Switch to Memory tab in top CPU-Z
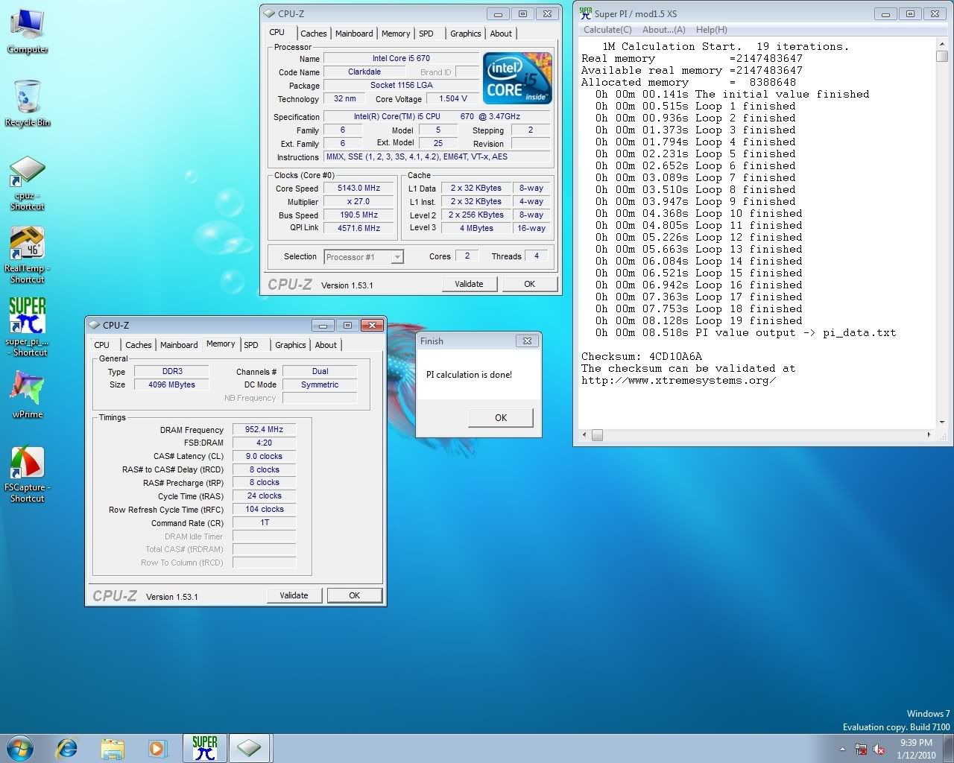Screen dimensions: 954x763 point(396,34)
